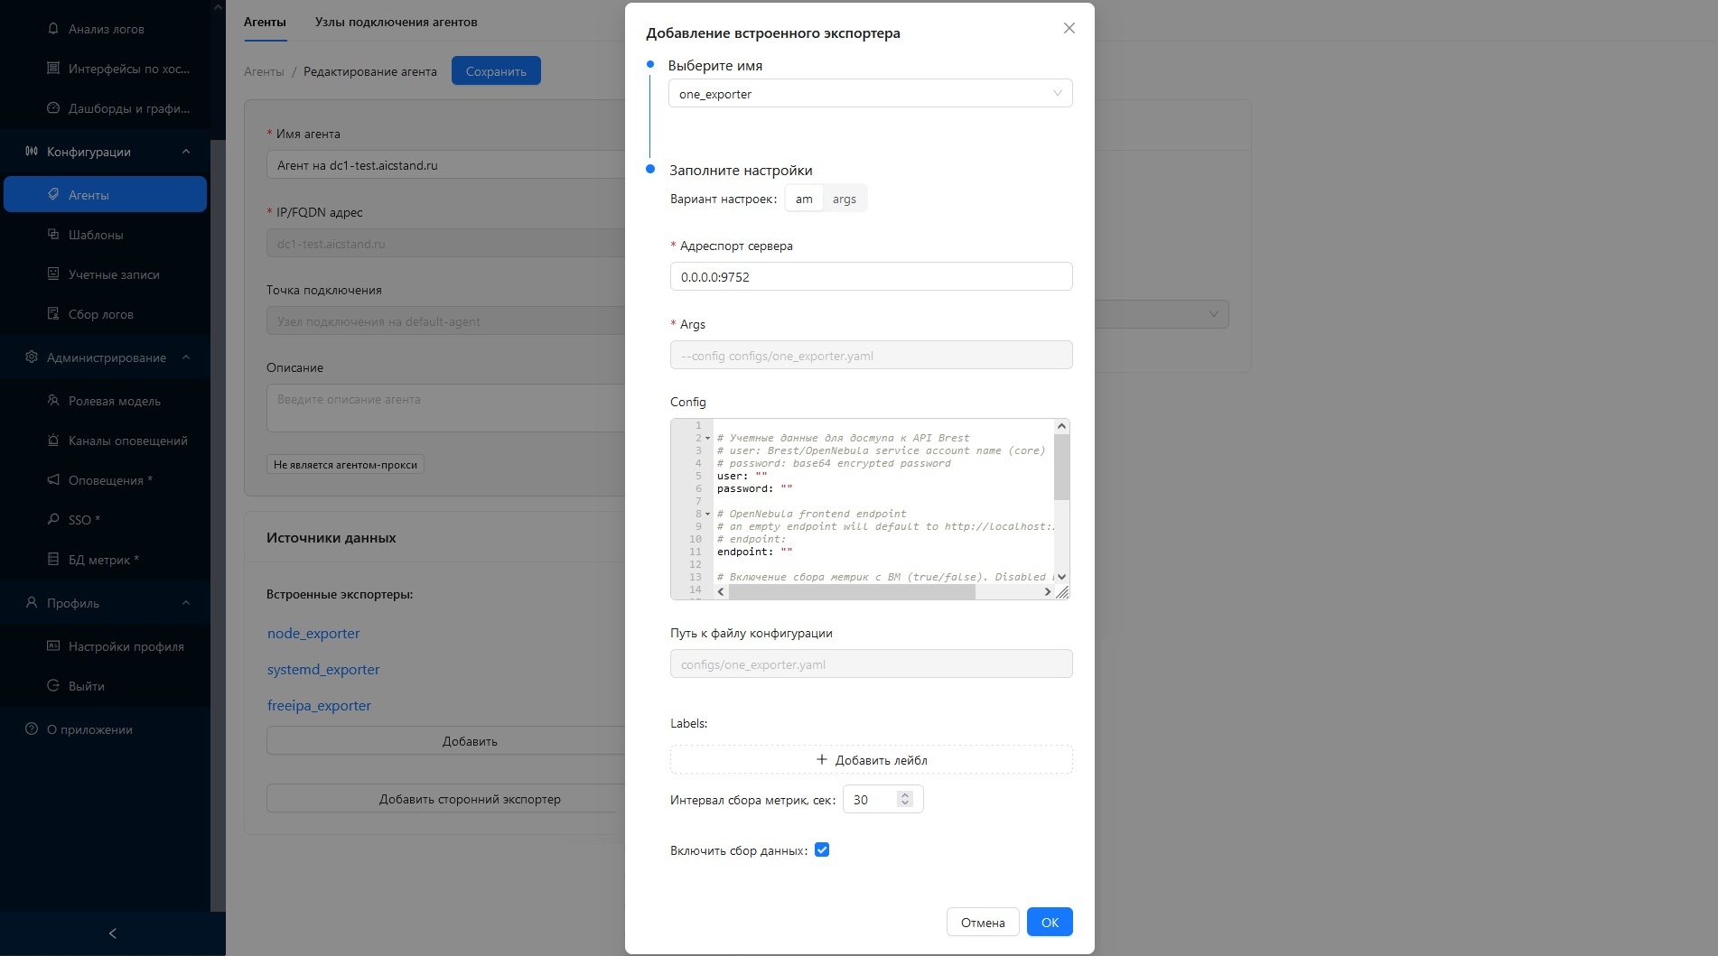Screen dimensions: 1718x956
Task: Collapse the sidebar with left arrow
Action: pyautogui.click(x=113, y=933)
